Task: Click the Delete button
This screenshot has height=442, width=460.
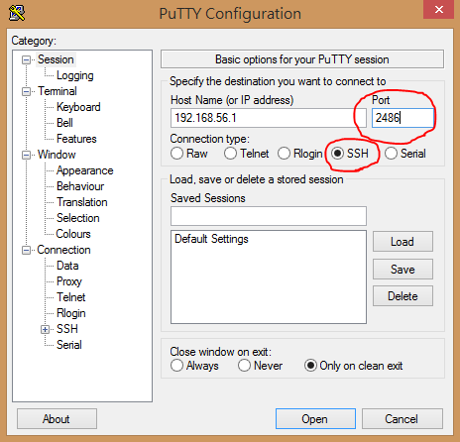Action: [402, 296]
